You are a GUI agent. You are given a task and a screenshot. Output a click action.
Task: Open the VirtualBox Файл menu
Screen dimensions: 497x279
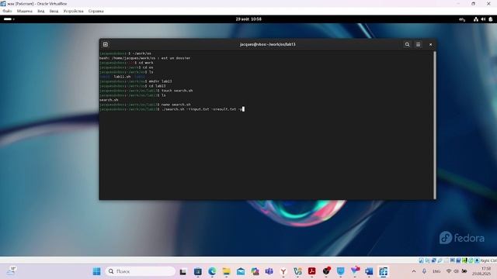click(x=7, y=11)
